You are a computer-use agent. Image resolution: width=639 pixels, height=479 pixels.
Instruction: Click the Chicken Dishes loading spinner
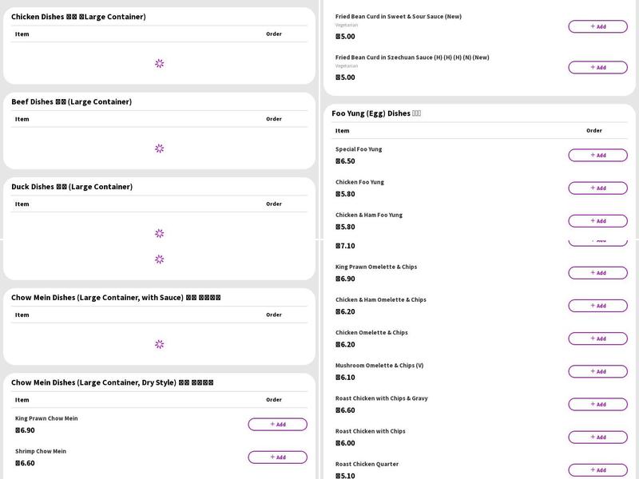tap(159, 63)
